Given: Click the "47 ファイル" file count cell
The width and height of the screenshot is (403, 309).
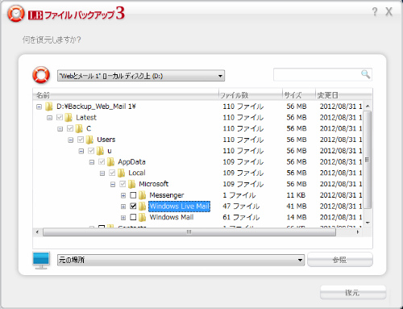Looking at the screenshot, I should pyautogui.click(x=241, y=207).
